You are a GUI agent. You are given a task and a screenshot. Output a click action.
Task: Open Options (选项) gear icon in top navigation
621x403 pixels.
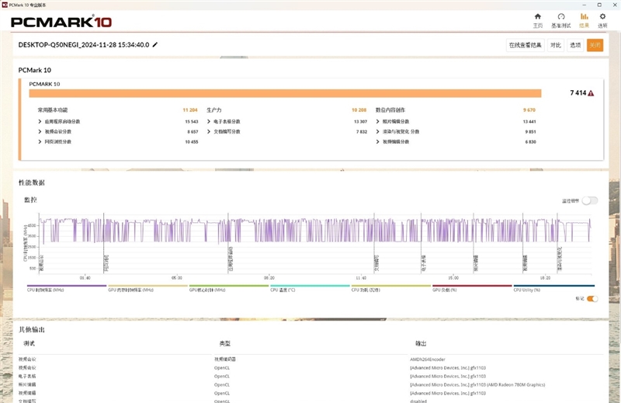(603, 17)
